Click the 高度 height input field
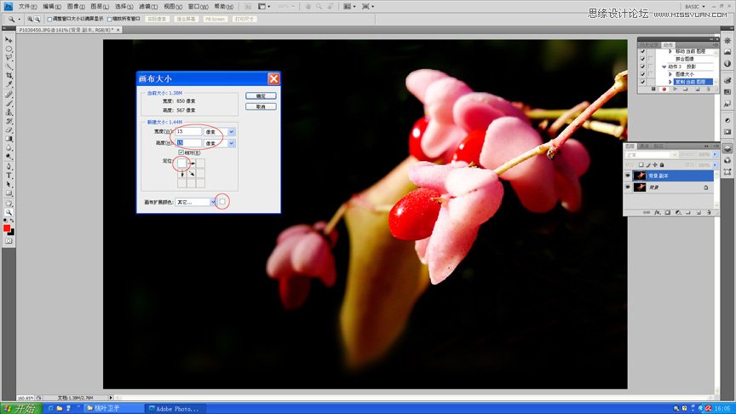This screenshot has height=414, width=736. (x=188, y=143)
